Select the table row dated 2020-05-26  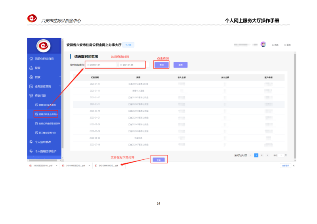pyautogui.click(x=179, y=124)
